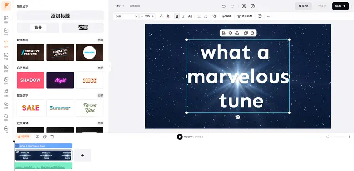354x171 pixels.
Task: Open the Elements panel in sidebar
Action: tap(6, 105)
